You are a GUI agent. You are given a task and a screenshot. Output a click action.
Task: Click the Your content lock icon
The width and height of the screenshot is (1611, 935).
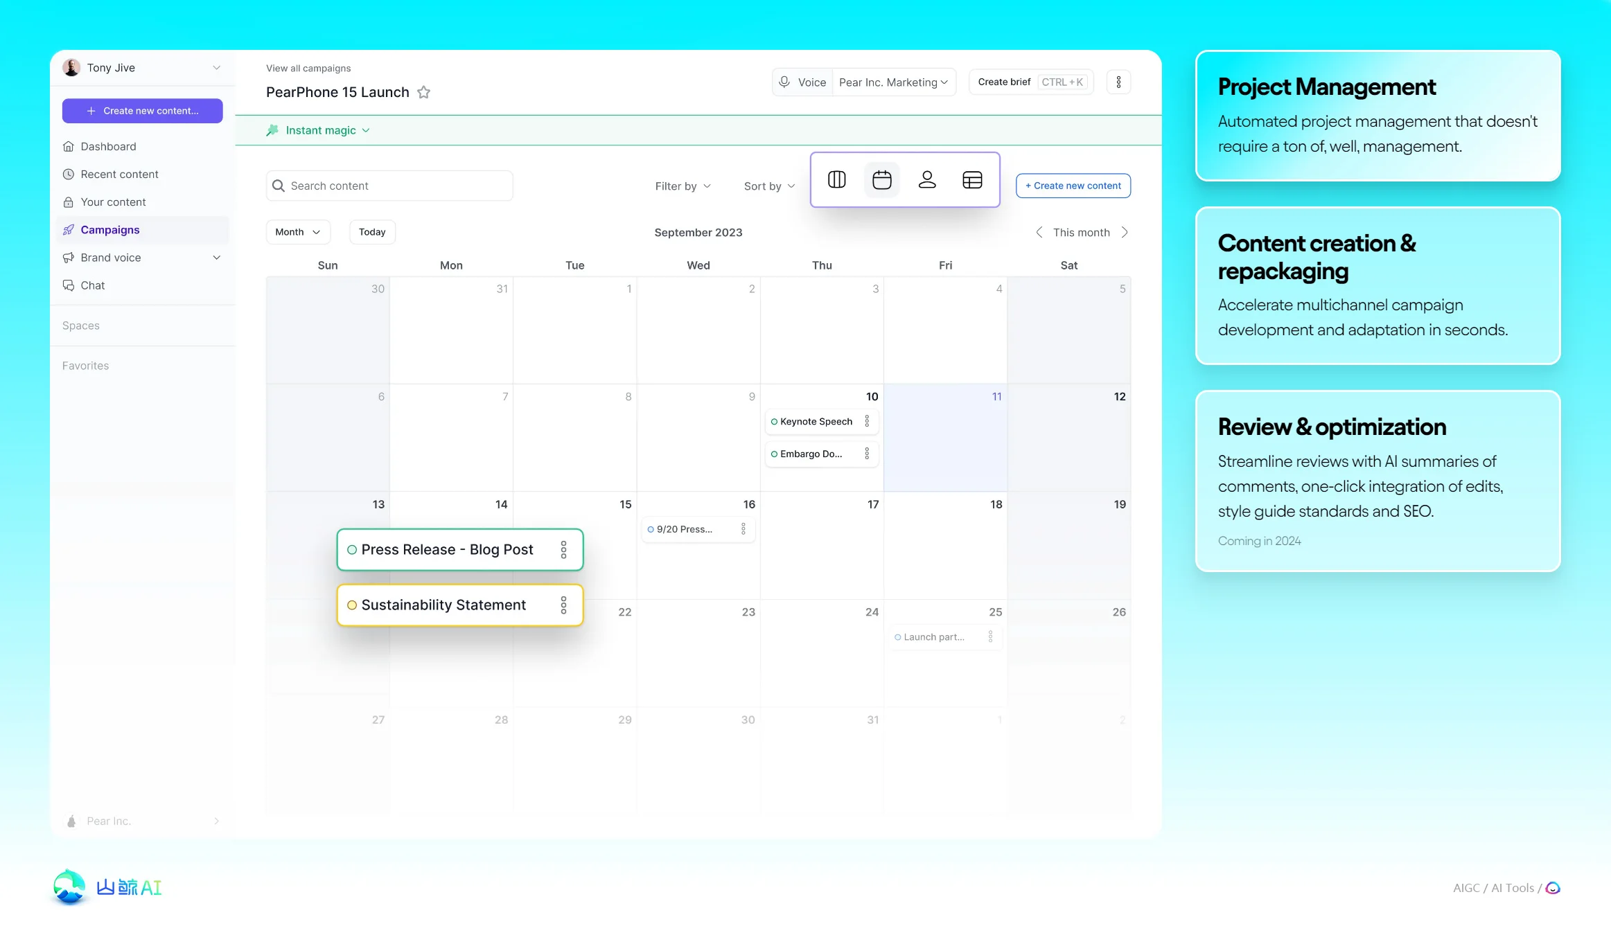(x=69, y=202)
